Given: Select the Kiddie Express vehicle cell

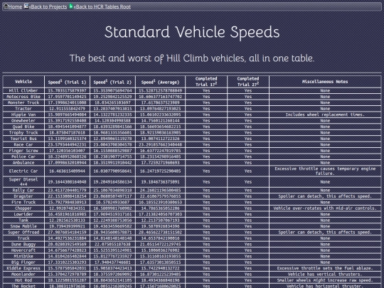Looking at the screenshot, I should click(23, 268).
